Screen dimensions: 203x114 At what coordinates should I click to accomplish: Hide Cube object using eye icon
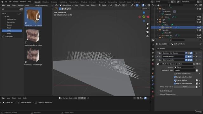pyautogui.click(x=198, y=9)
